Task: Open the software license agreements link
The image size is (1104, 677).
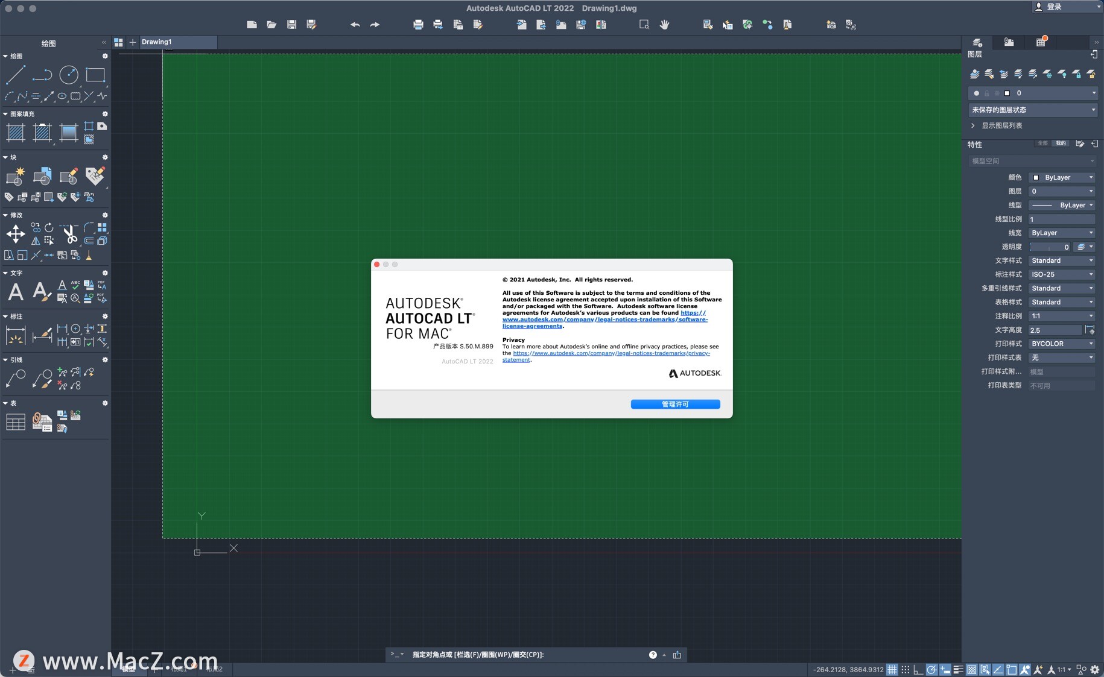Action: 604,320
